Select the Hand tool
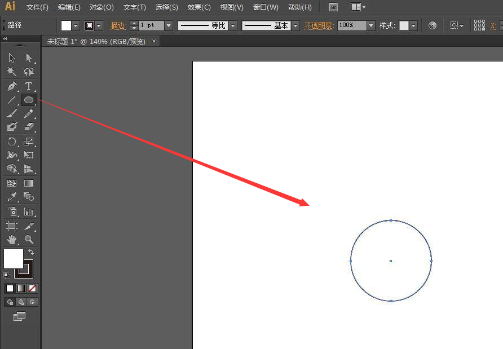This screenshot has width=503, height=349. 12,239
